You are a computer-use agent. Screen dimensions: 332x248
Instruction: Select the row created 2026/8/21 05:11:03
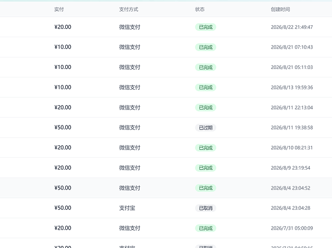[166, 67]
